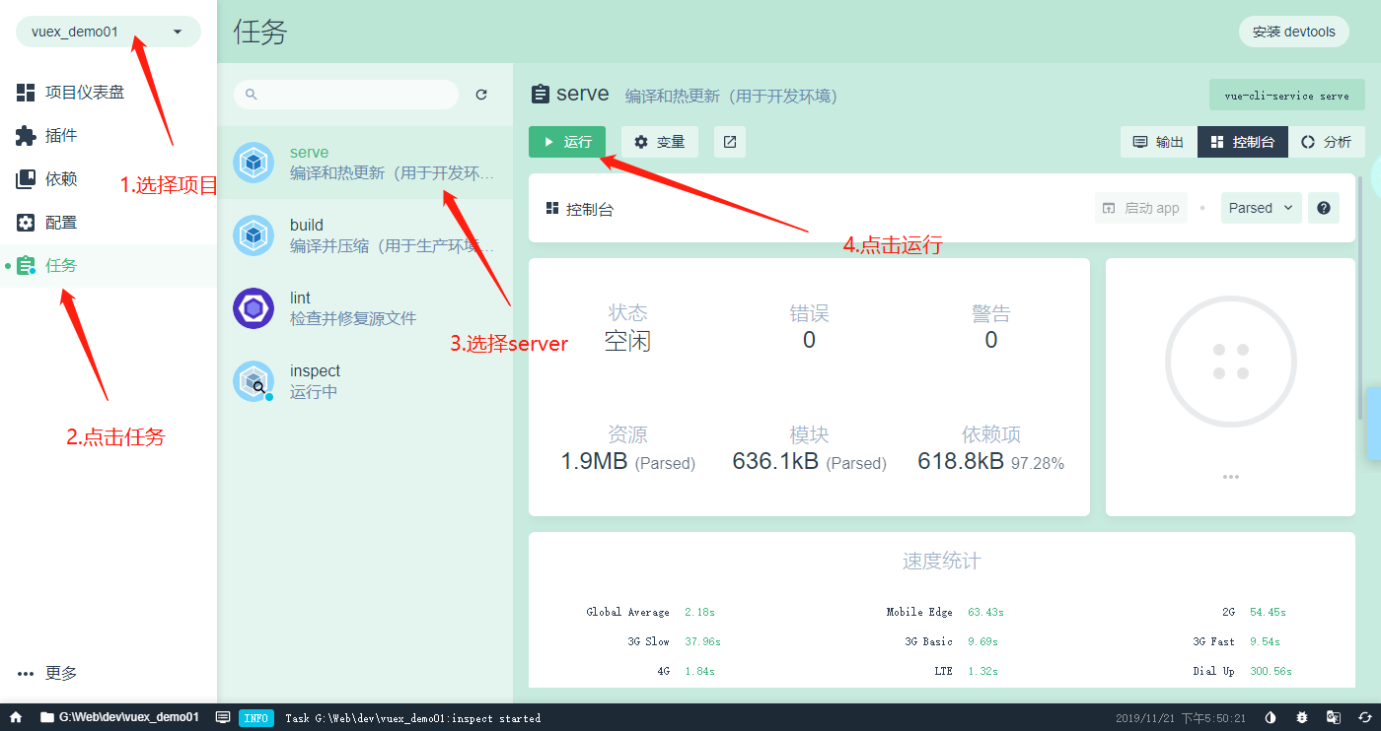
Task: Click the help question-mark icon
Action: pyautogui.click(x=1324, y=208)
